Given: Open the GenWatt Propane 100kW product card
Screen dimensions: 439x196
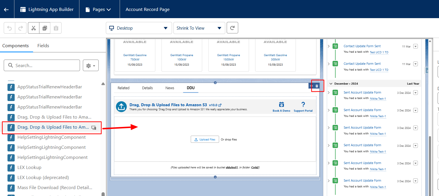Looking at the screenshot, I should (x=182, y=55).
